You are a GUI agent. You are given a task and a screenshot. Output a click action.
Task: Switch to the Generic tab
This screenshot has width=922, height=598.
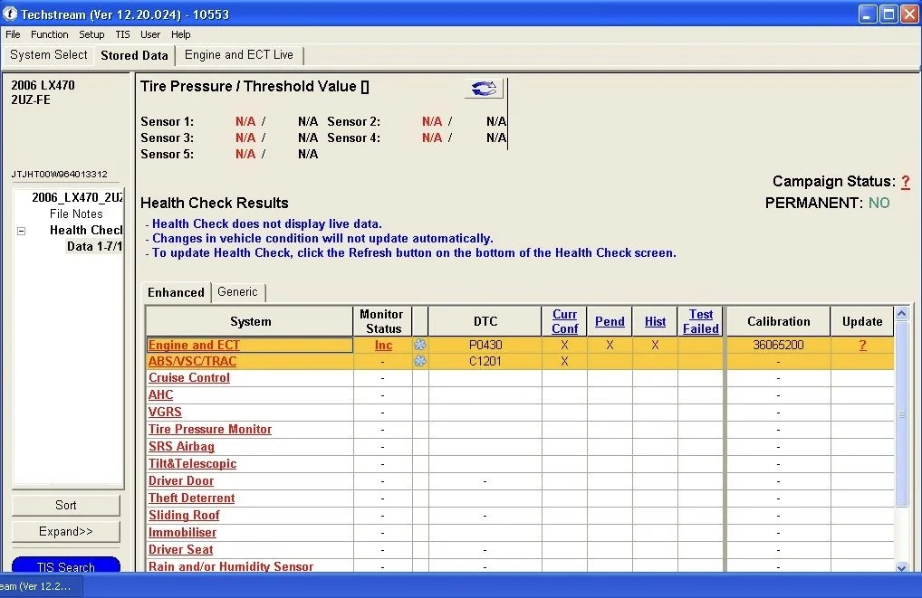237,292
